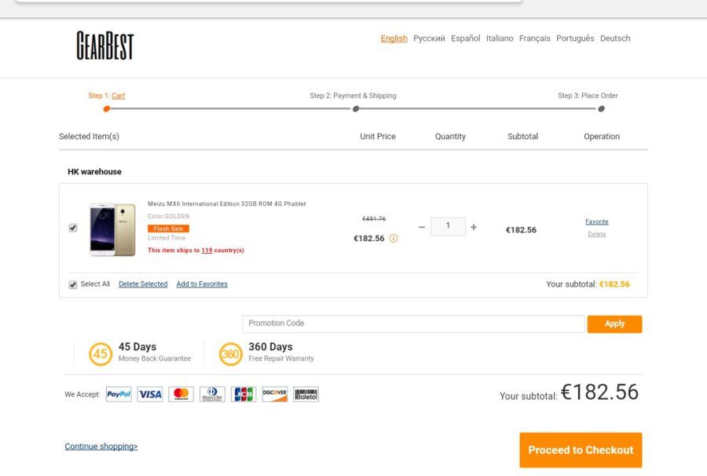Switch language to Français

[x=535, y=38]
